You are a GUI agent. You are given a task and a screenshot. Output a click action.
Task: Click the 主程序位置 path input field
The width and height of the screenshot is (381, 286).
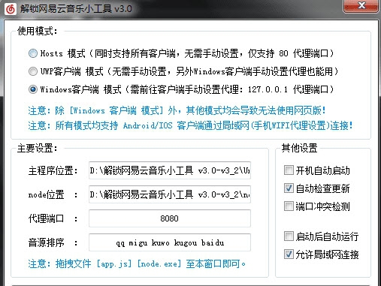pyautogui.click(x=170, y=170)
